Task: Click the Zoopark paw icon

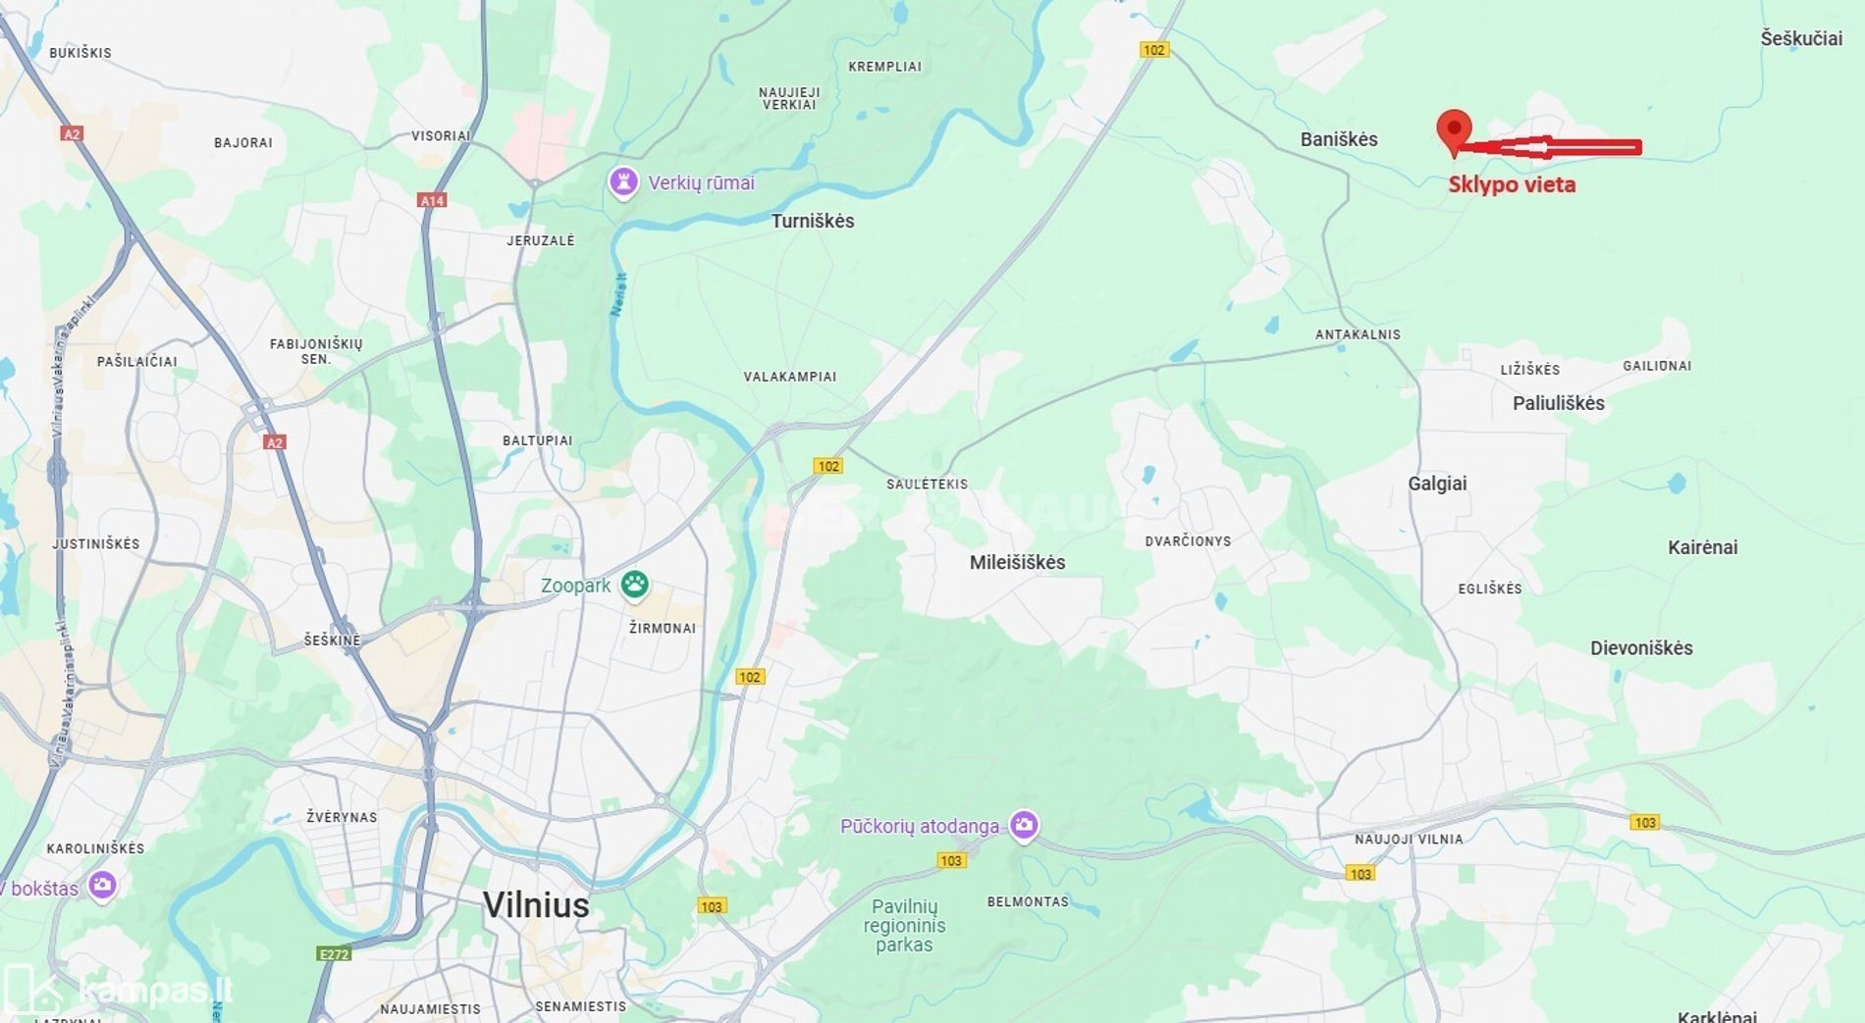Action: (x=635, y=586)
